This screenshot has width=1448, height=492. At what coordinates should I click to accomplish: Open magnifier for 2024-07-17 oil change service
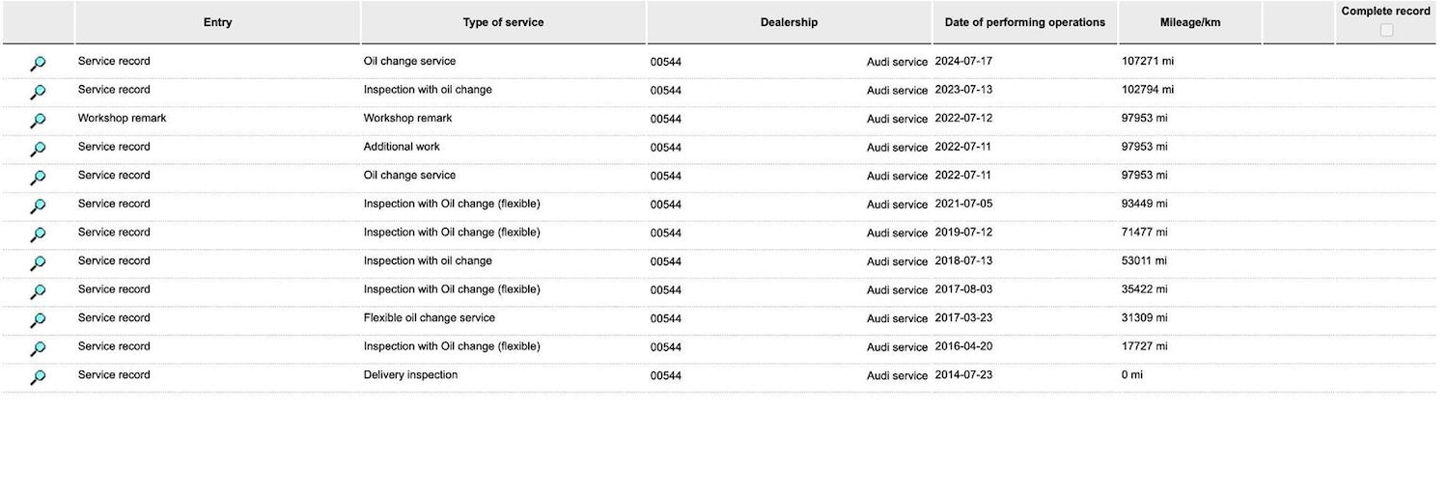pos(38,64)
